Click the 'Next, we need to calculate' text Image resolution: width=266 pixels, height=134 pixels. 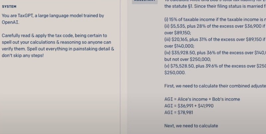click(x=191, y=126)
